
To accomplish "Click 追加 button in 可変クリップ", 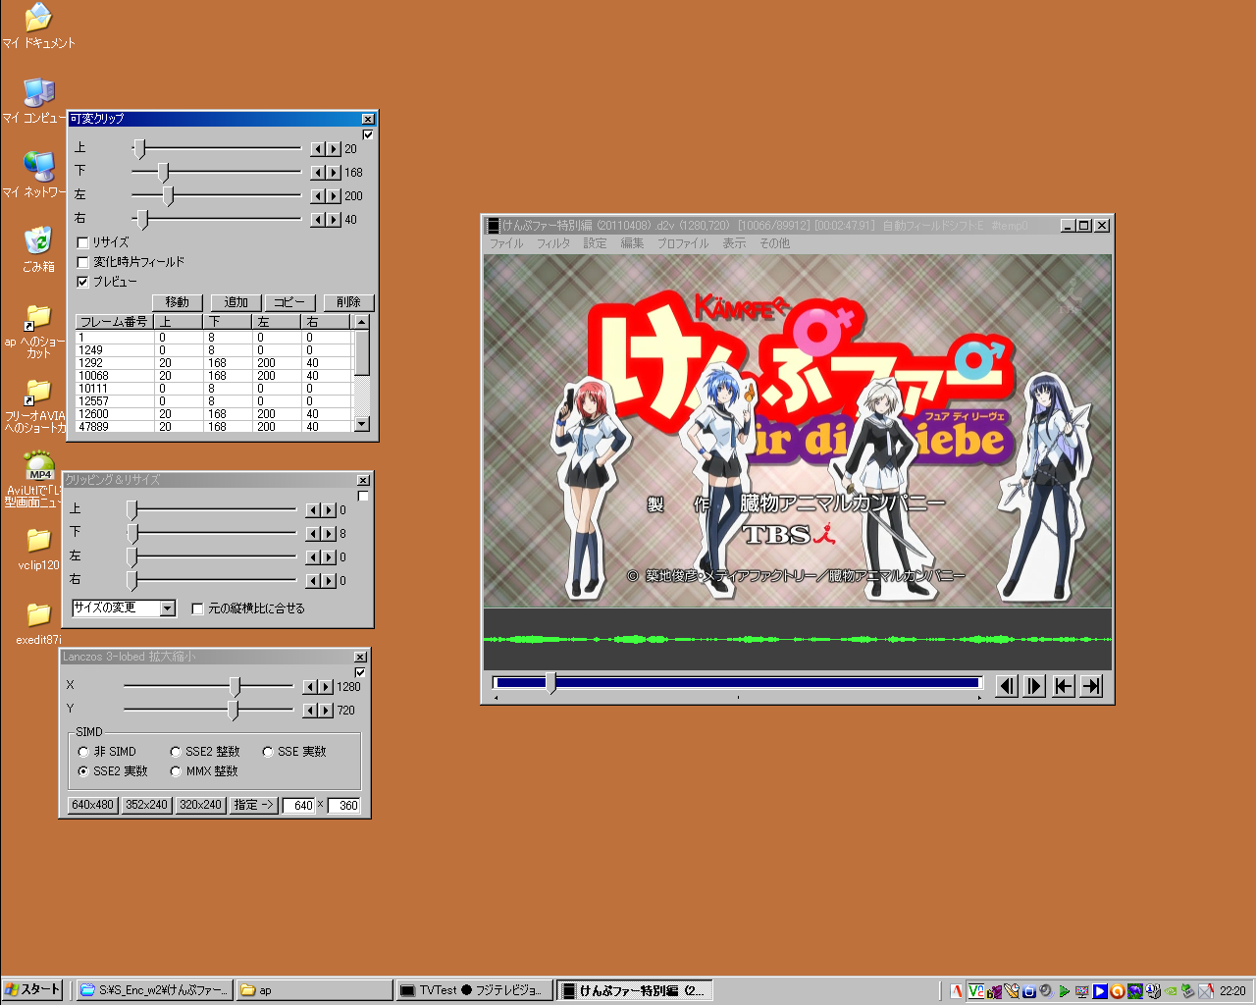I will point(236,302).
